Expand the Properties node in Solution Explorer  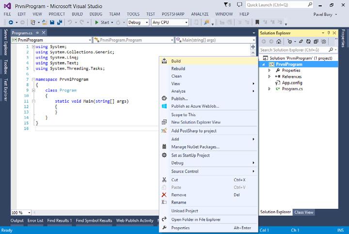pyautogui.click(x=270, y=70)
